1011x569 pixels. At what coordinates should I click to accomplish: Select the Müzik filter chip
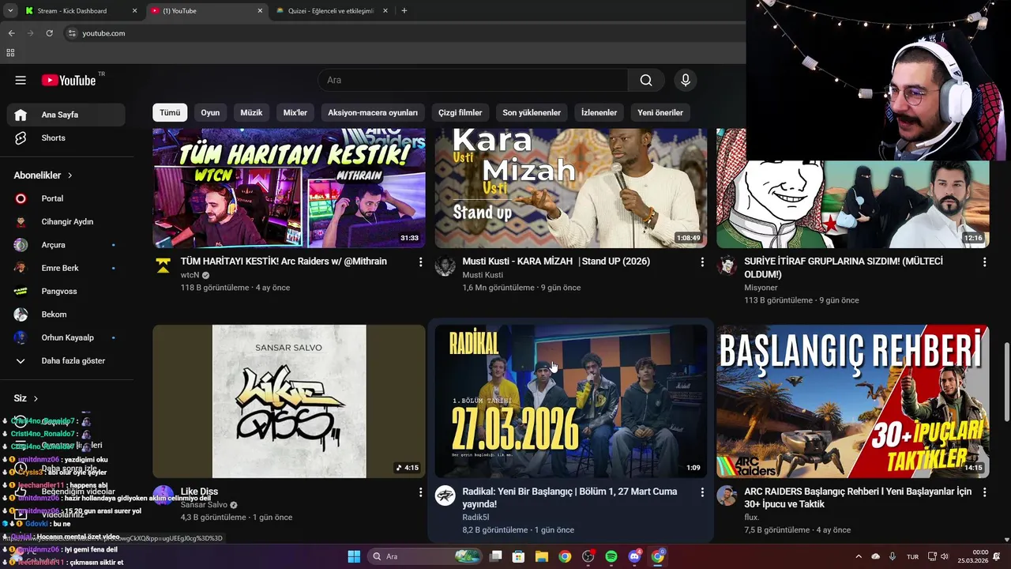click(x=251, y=112)
